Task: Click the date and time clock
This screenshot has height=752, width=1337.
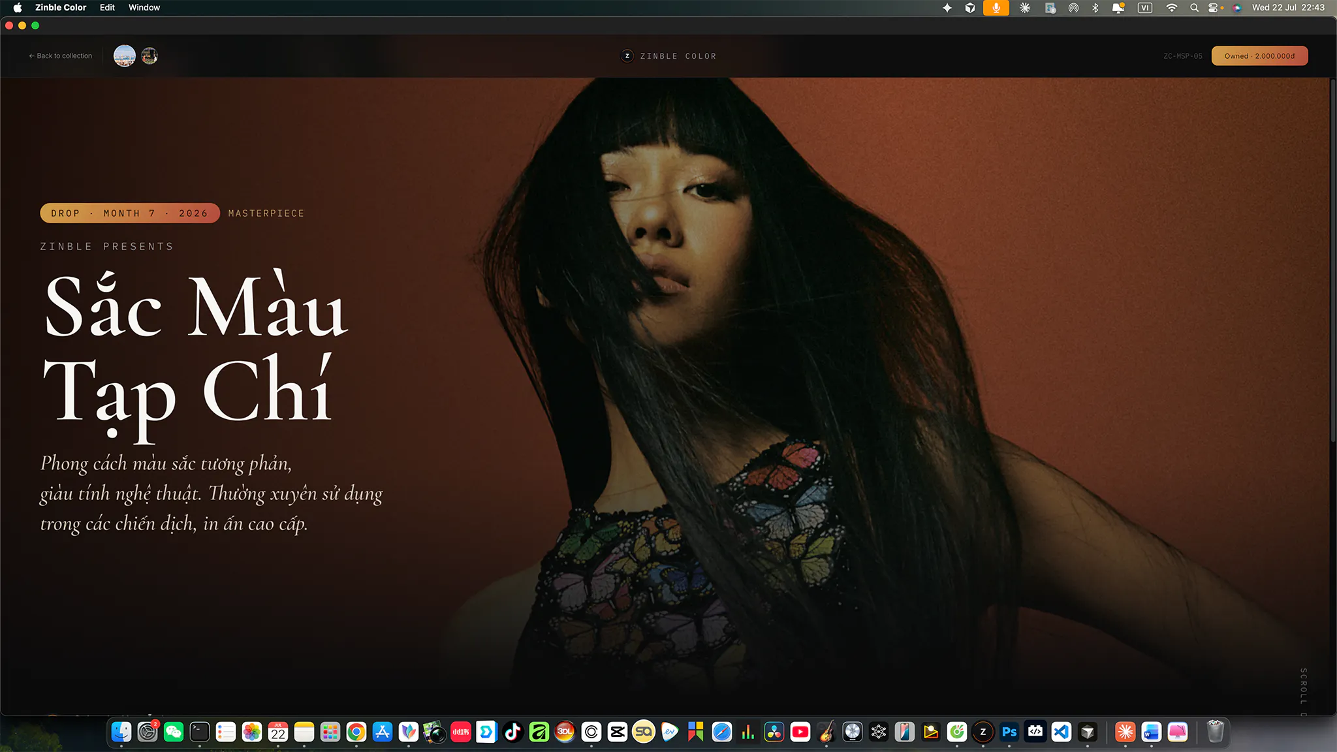Action: point(1288,7)
